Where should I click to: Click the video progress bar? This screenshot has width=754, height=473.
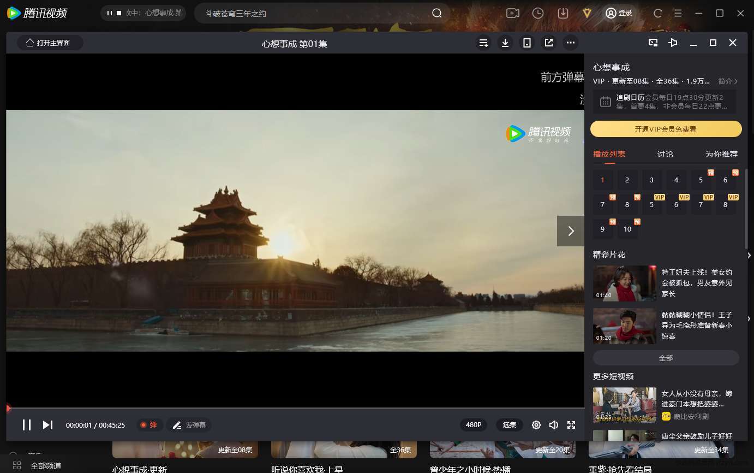pyautogui.click(x=295, y=408)
